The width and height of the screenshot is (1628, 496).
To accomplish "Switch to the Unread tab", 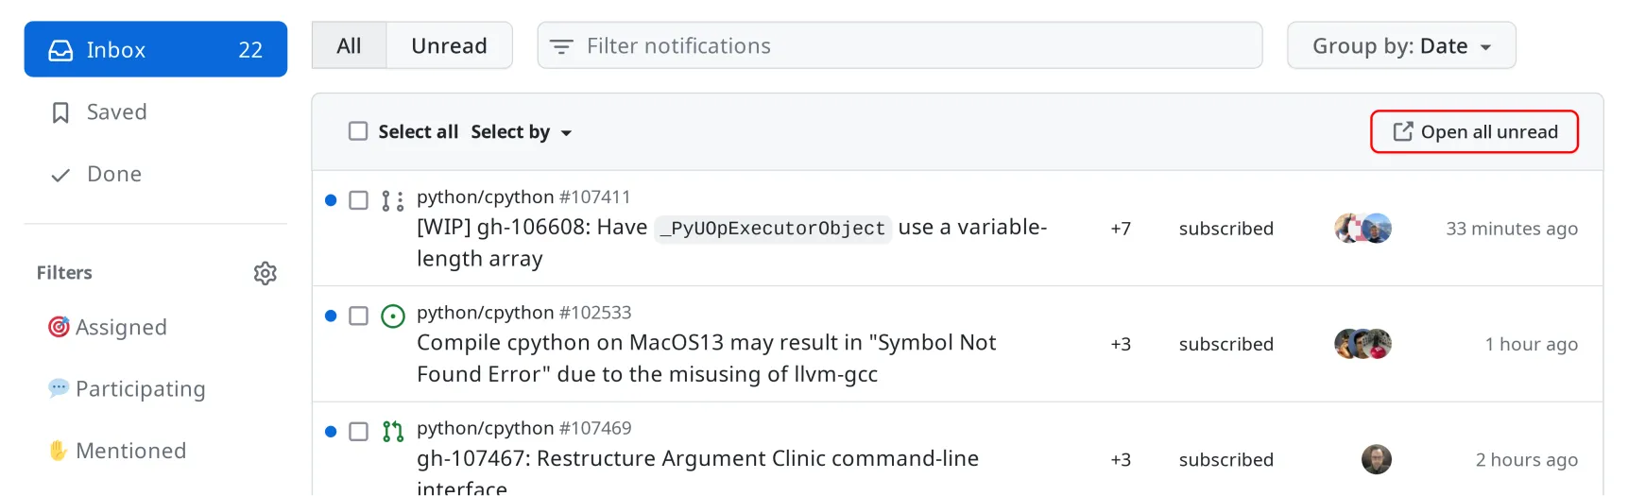I will pyautogui.click(x=449, y=46).
